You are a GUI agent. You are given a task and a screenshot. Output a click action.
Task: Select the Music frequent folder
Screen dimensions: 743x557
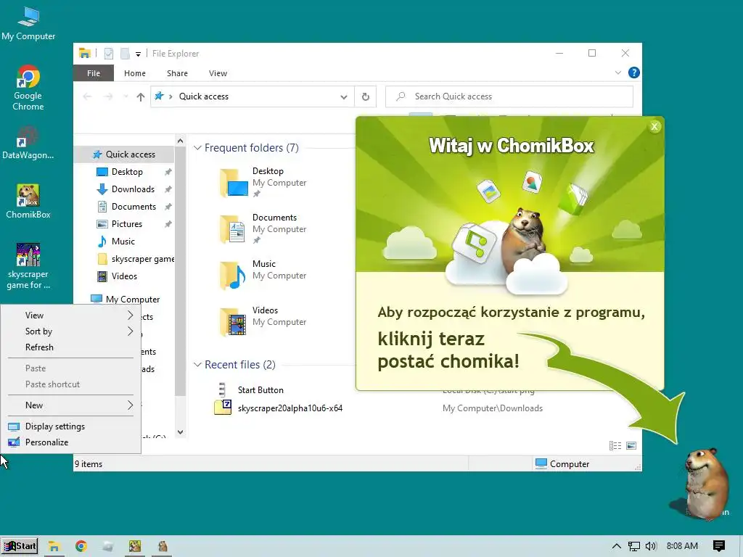click(x=263, y=275)
